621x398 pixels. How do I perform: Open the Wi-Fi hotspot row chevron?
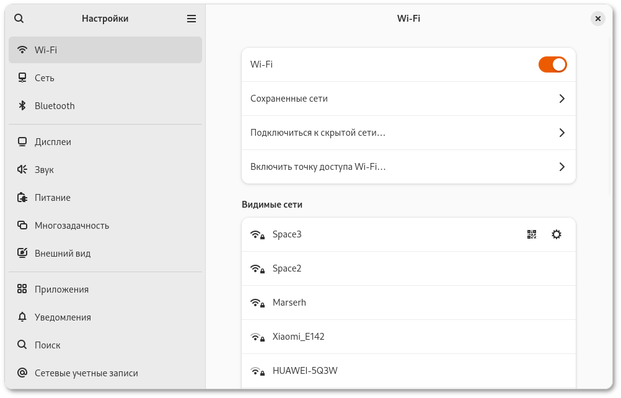pos(562,167)
